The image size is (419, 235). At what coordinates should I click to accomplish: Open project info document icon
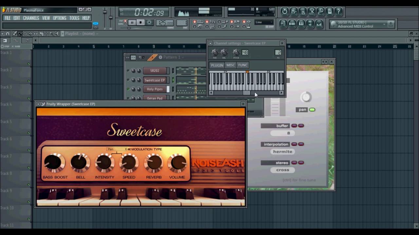point(329,12)
